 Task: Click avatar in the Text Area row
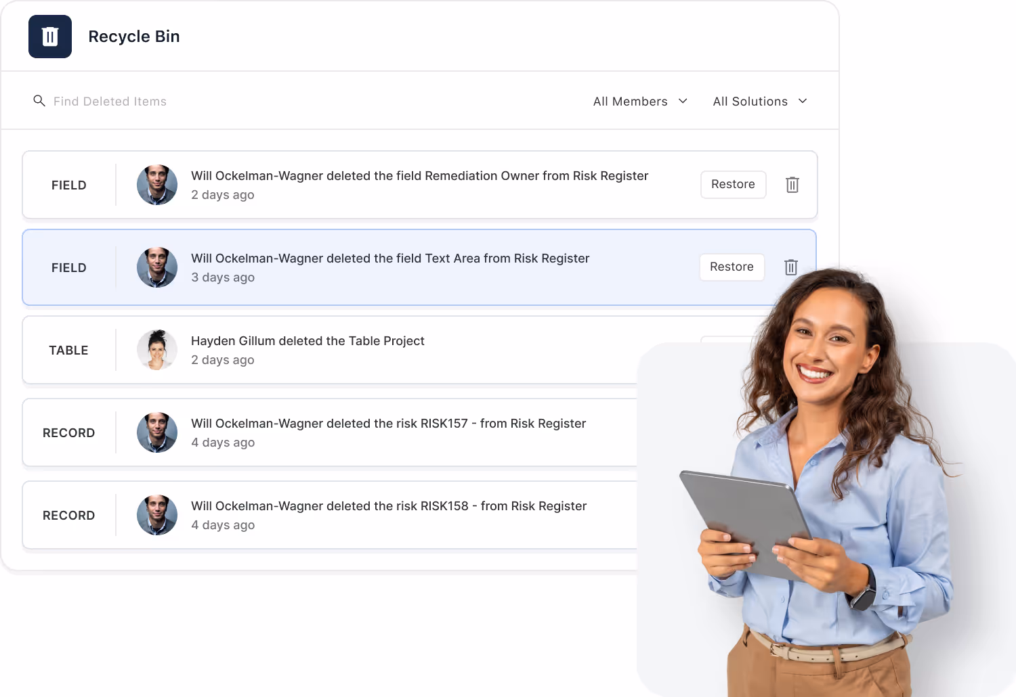point(157,267)
